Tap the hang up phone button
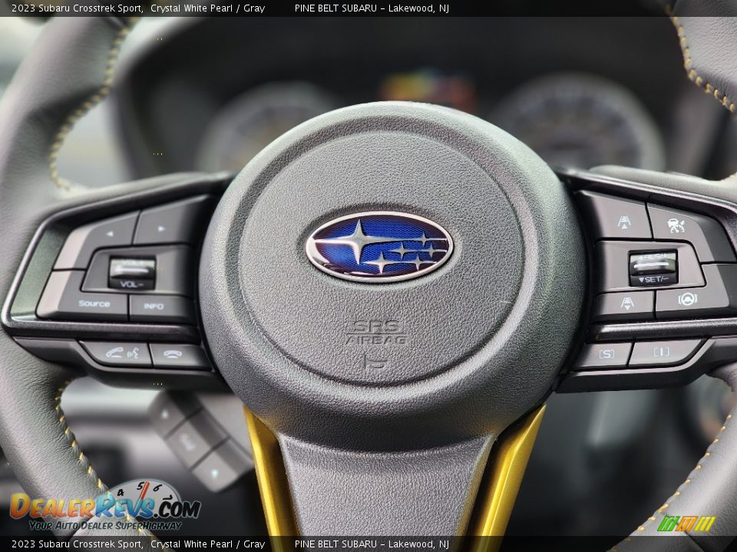Screen dimensions: 737x552 [177, 355]
